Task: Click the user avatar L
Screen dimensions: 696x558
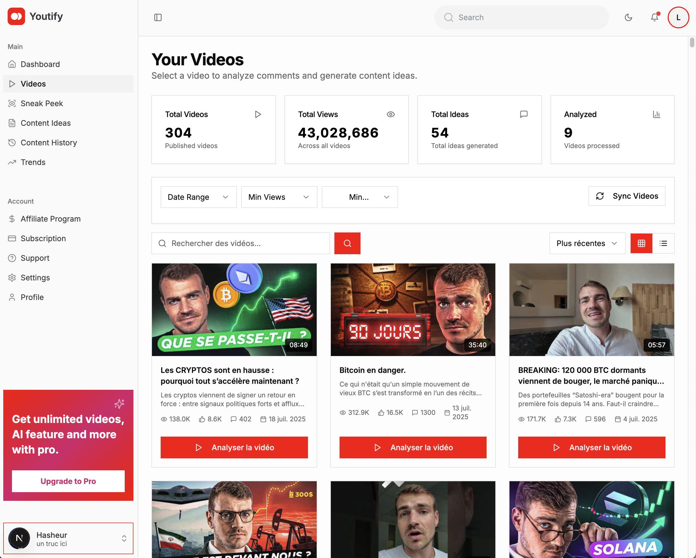Action: click(678, 17)
